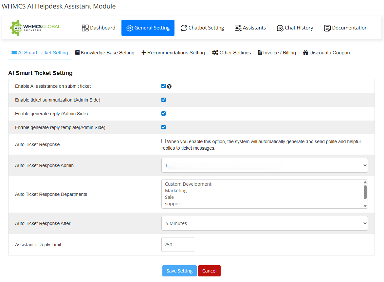
Task: Expand the Auto Ticket Response After dropdown
Action: point(265,223)
